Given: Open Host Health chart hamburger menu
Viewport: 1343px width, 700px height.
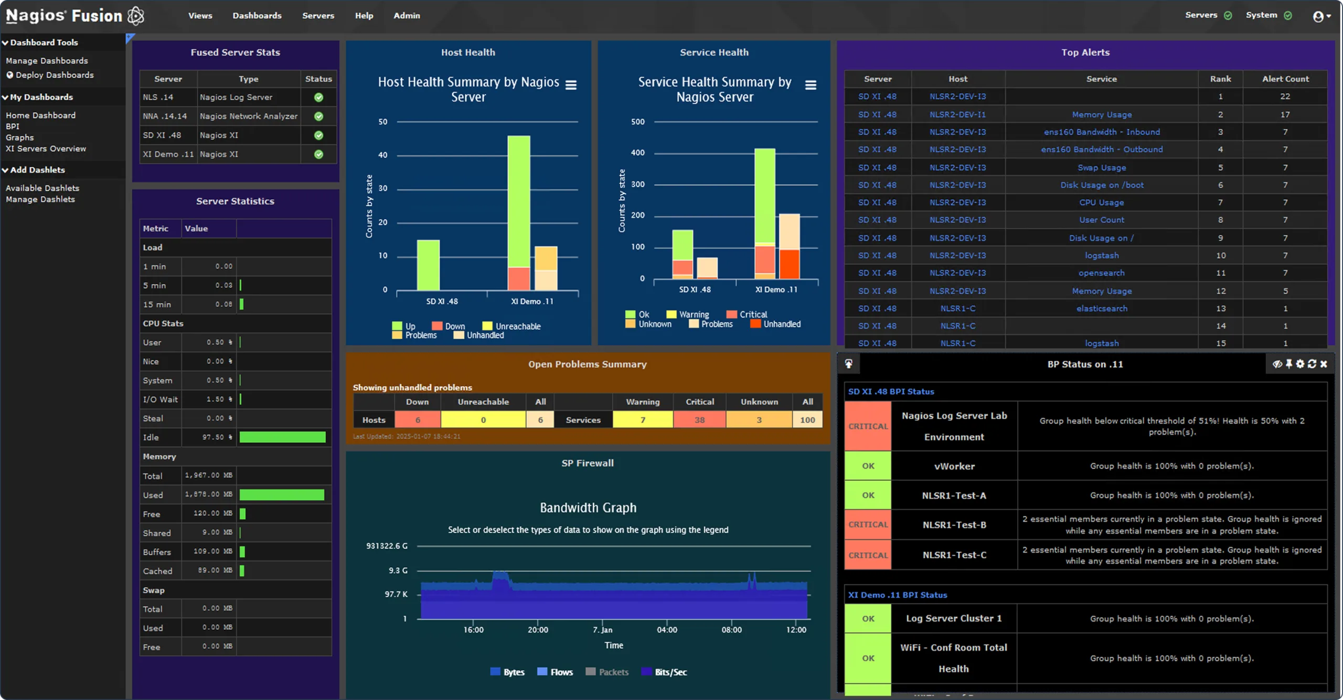Looking at the screenshot, I should coord(571,85).
